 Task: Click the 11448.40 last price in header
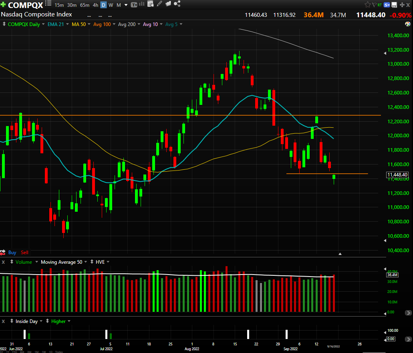(371, 15)
